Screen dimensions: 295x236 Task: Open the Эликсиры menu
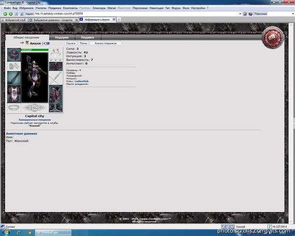[99, 8]
